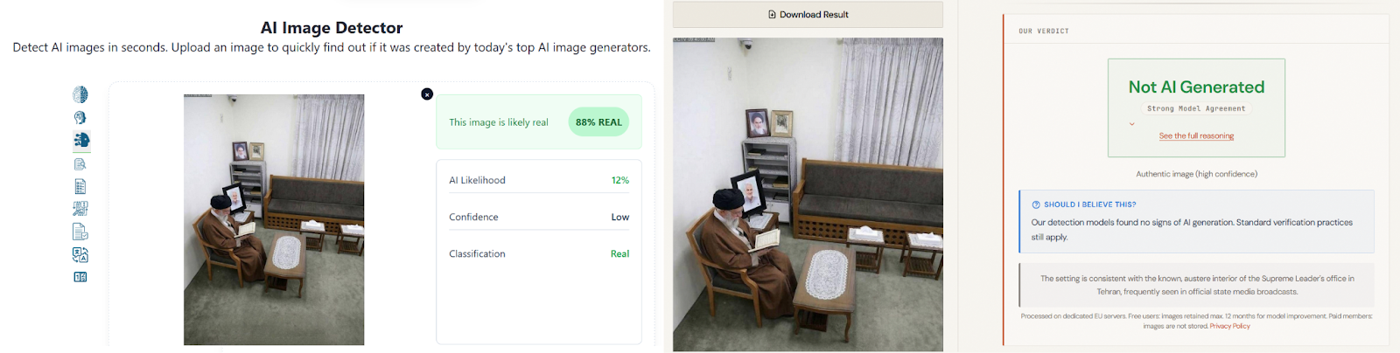Open the bottom book-style sidebar icon
This screenshot has height=353, width=1400.
point(80,277)
